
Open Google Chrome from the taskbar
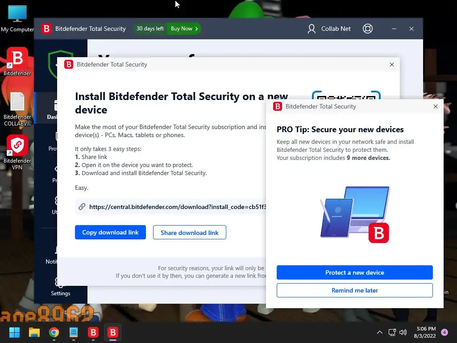point(54,332)
